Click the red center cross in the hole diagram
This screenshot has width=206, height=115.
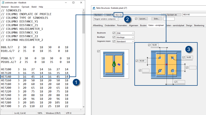point(167,65)
